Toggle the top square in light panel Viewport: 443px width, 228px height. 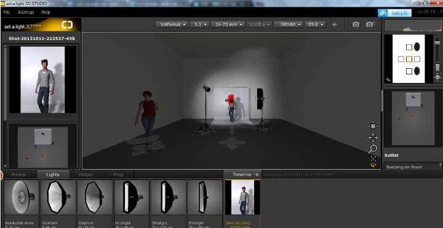click(x=409, y=47)
